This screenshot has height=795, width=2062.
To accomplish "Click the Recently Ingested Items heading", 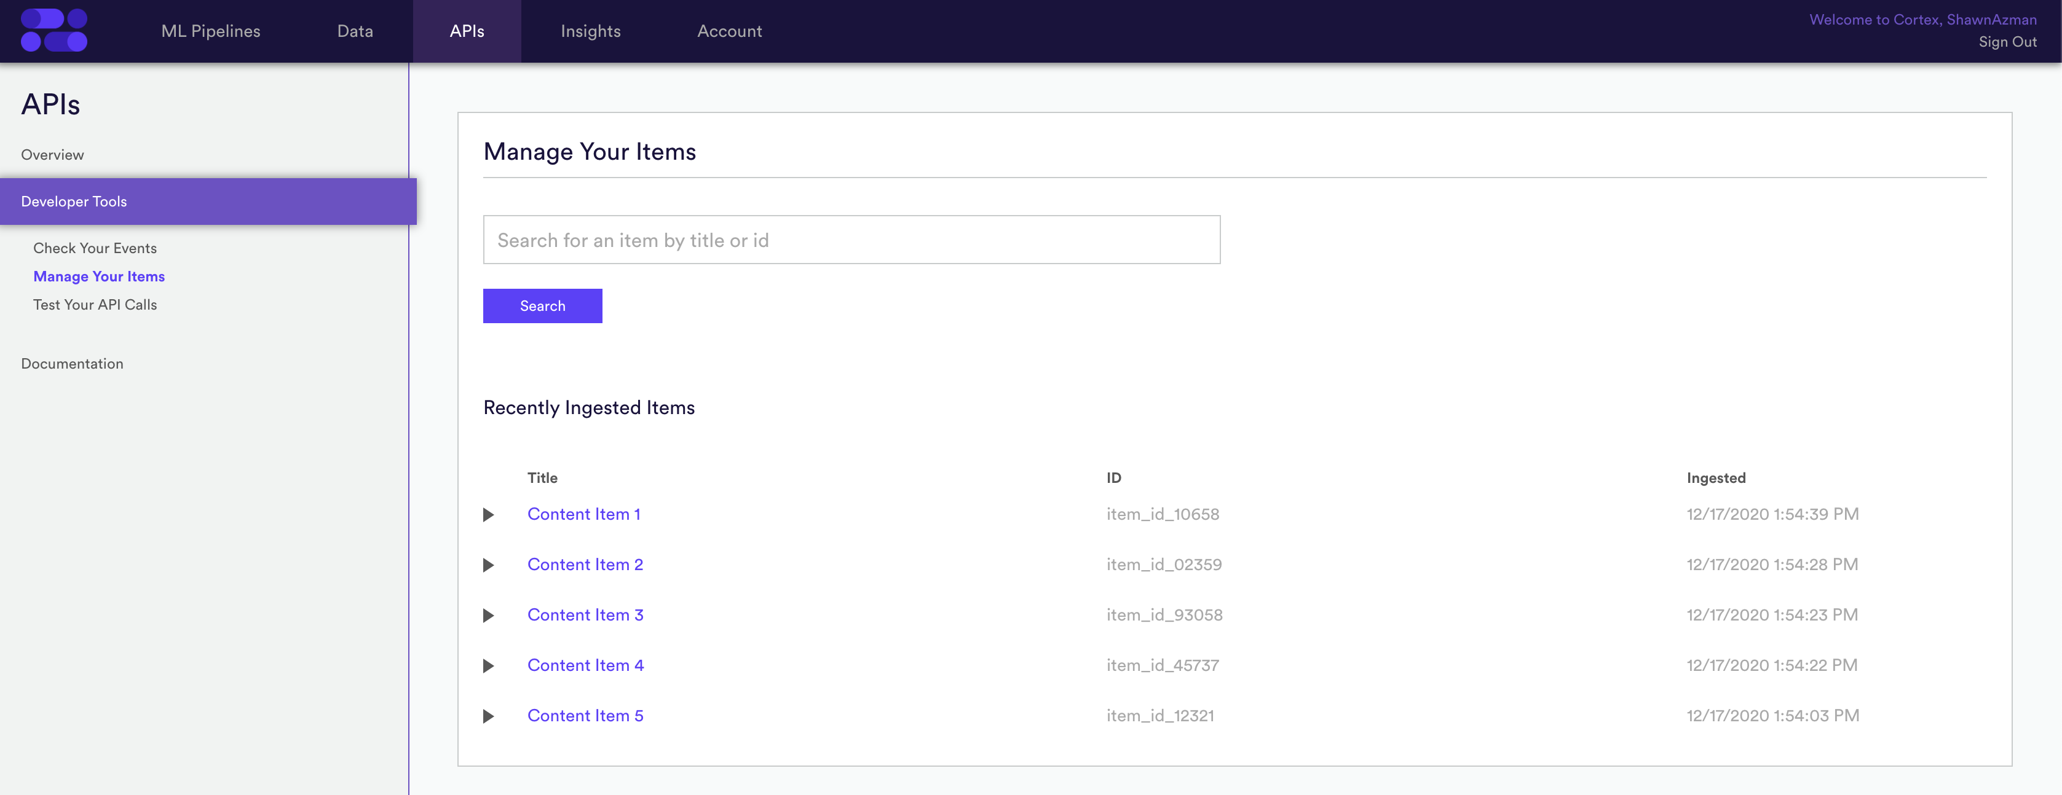I will coord(588,408).
